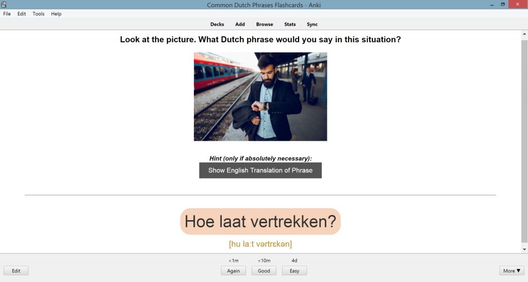Image resolution: width=528 pixels, height=282 pixels.
Task: Click the scrollbar up arrow
Action: pos(524,34)
